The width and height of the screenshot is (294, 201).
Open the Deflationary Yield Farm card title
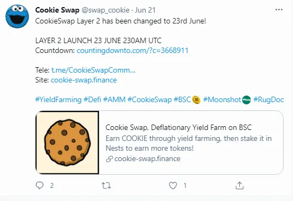(x=178, y=128)
